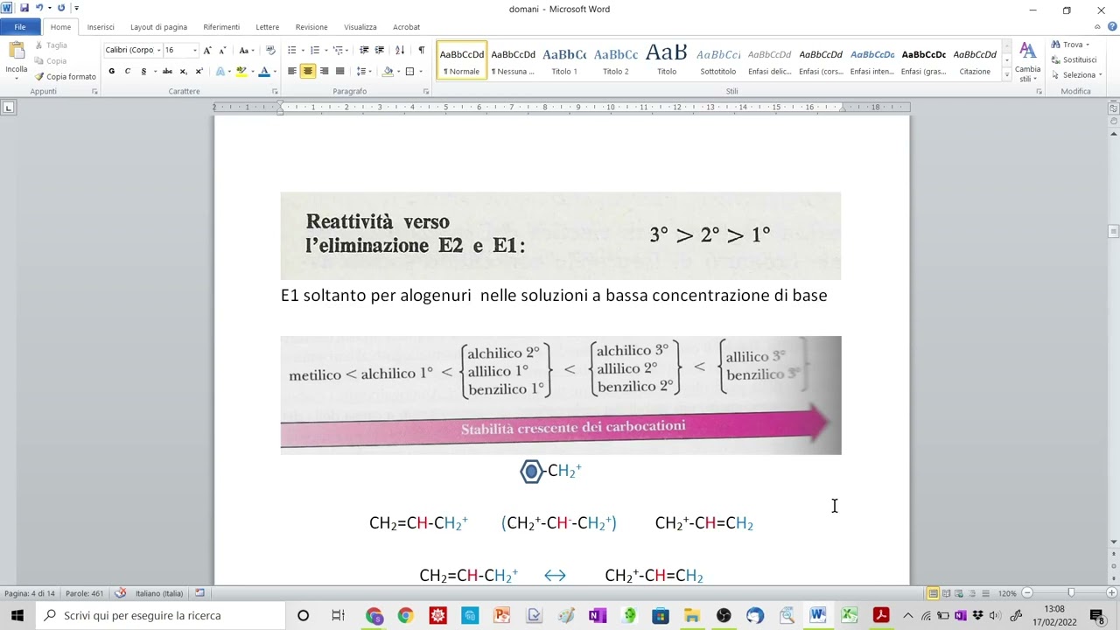Click the bullets list icon
Viewport: 1120px width, 630px height.
292,50
